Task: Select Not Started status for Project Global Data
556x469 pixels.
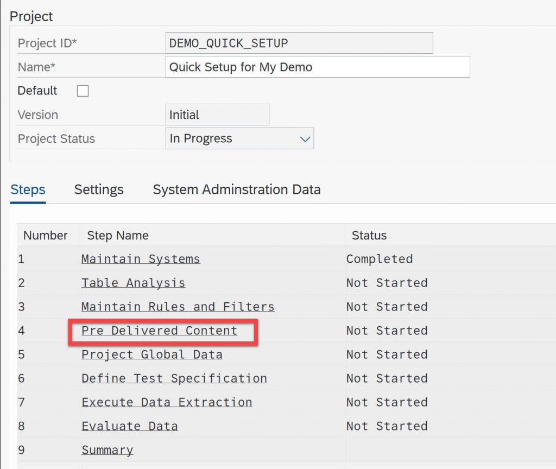Action: (x=387, y=354)
